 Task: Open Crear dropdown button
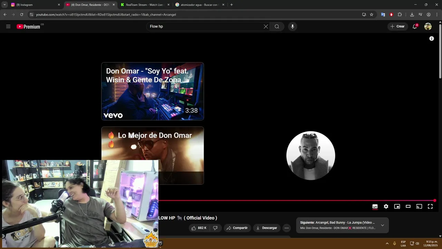(x=397, y=27)
